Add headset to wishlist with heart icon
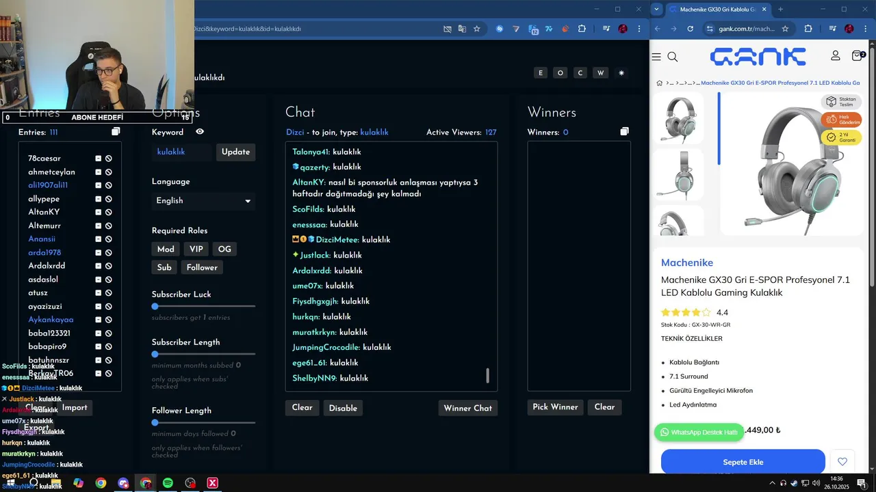 pos(842,461)
